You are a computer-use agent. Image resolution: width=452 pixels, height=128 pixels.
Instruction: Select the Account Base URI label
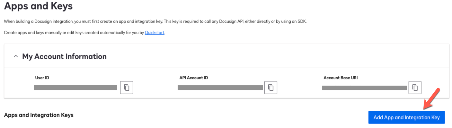click(341, 78)
